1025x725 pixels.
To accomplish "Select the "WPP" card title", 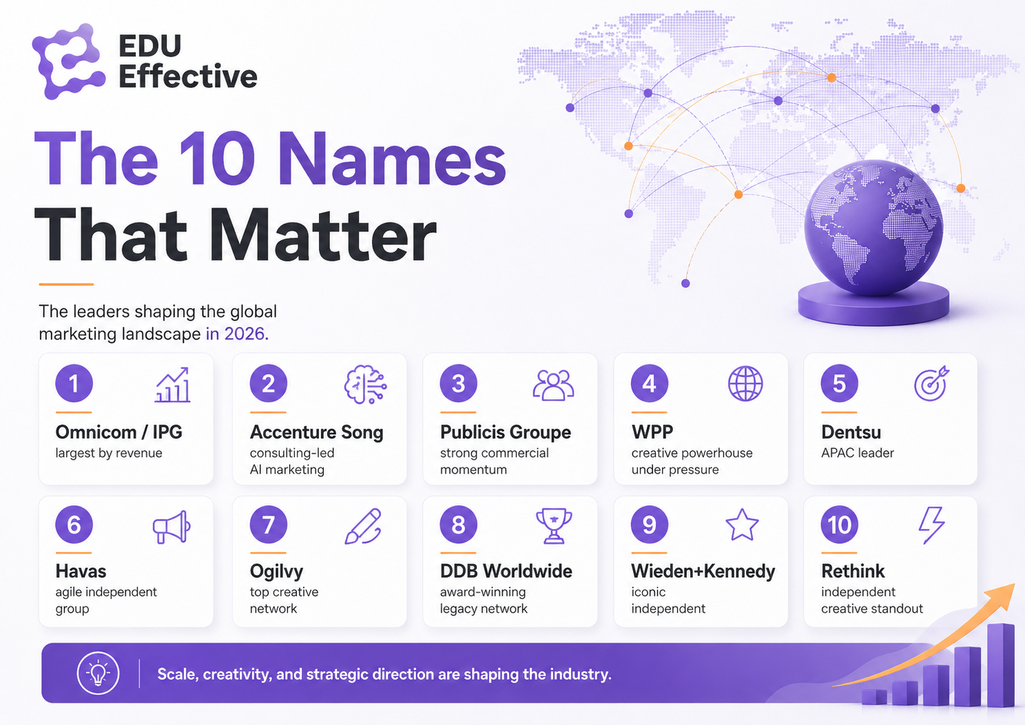I will [x=652, y=432].
